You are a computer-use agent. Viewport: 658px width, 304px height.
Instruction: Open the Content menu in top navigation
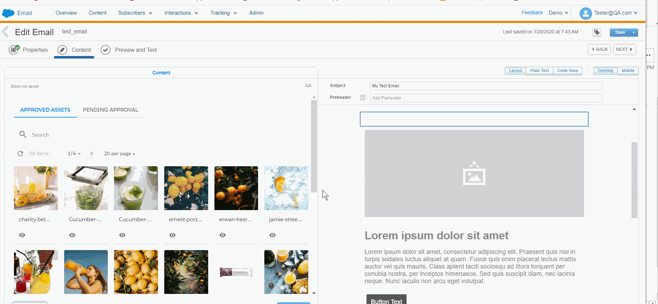tap(98, 13)
